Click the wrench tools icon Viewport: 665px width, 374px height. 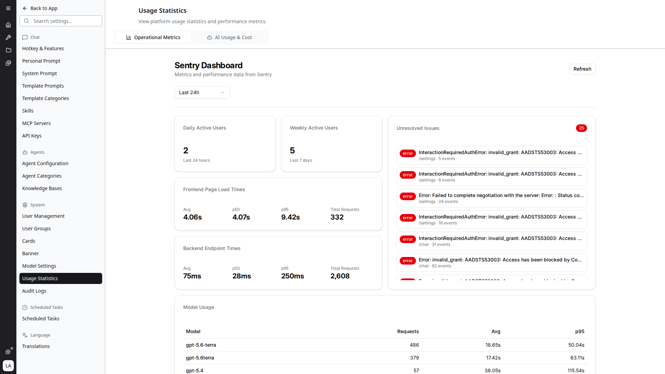(8, 37)
